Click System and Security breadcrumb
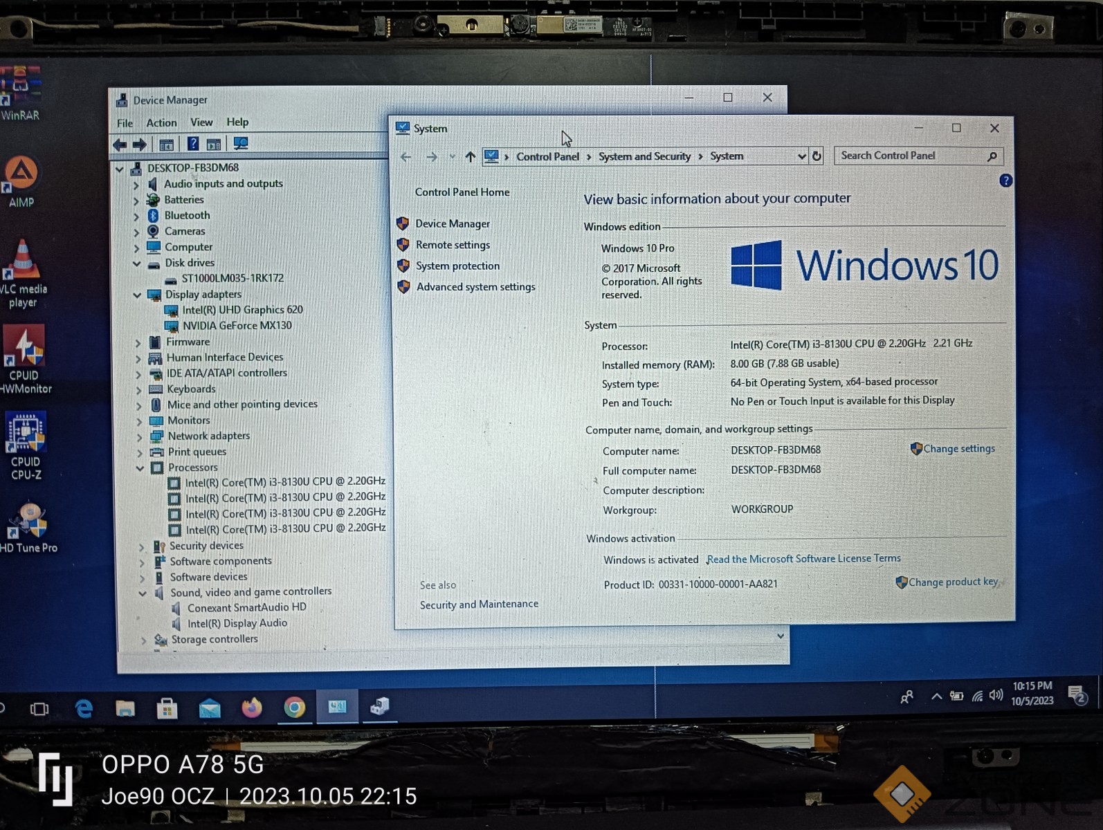 (x=644, y=157)
